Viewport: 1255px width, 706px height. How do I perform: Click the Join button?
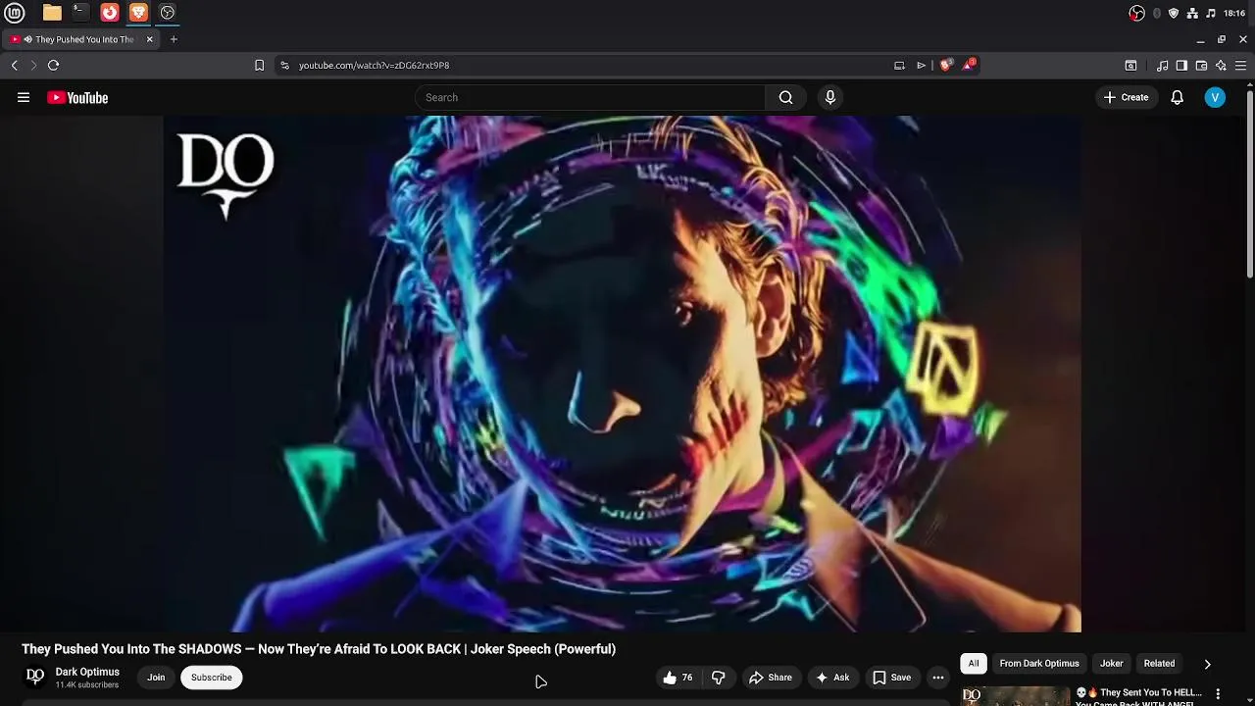(x=156, y=678)
